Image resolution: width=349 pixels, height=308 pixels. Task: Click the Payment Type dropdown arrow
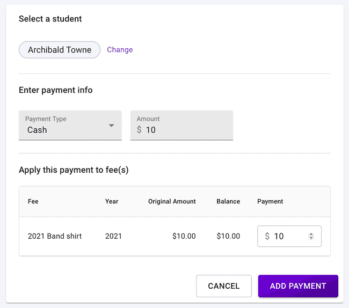tap(112, 126)
